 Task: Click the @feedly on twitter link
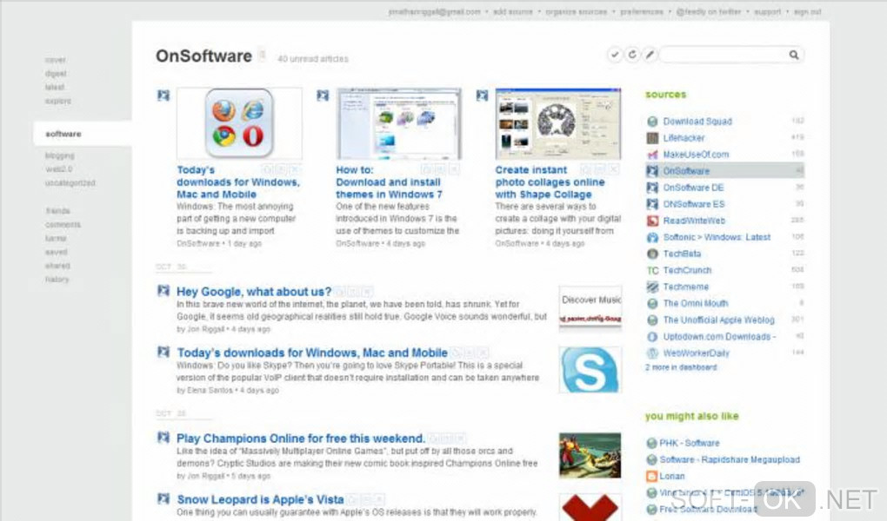click(708, 11)
